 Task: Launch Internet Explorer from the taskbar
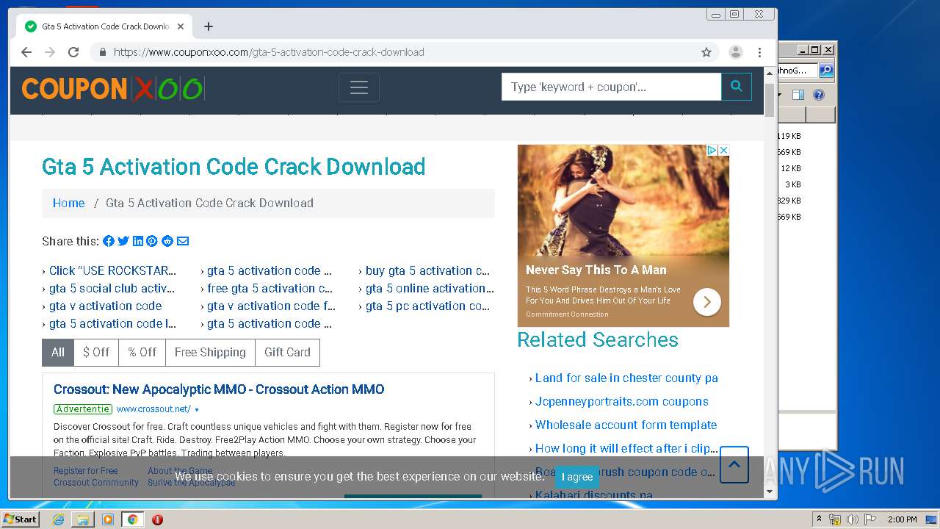pos(58,519)
